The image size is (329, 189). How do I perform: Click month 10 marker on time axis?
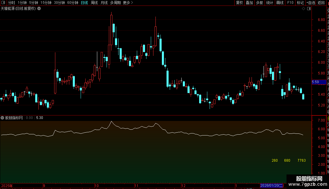pyautogui.click(x=97, y=186)
